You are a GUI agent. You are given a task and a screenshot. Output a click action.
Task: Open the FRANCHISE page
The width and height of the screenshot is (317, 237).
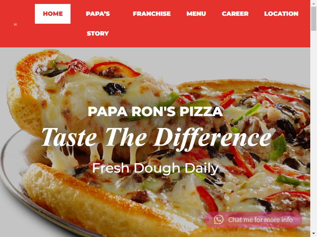tap(152, 14)
